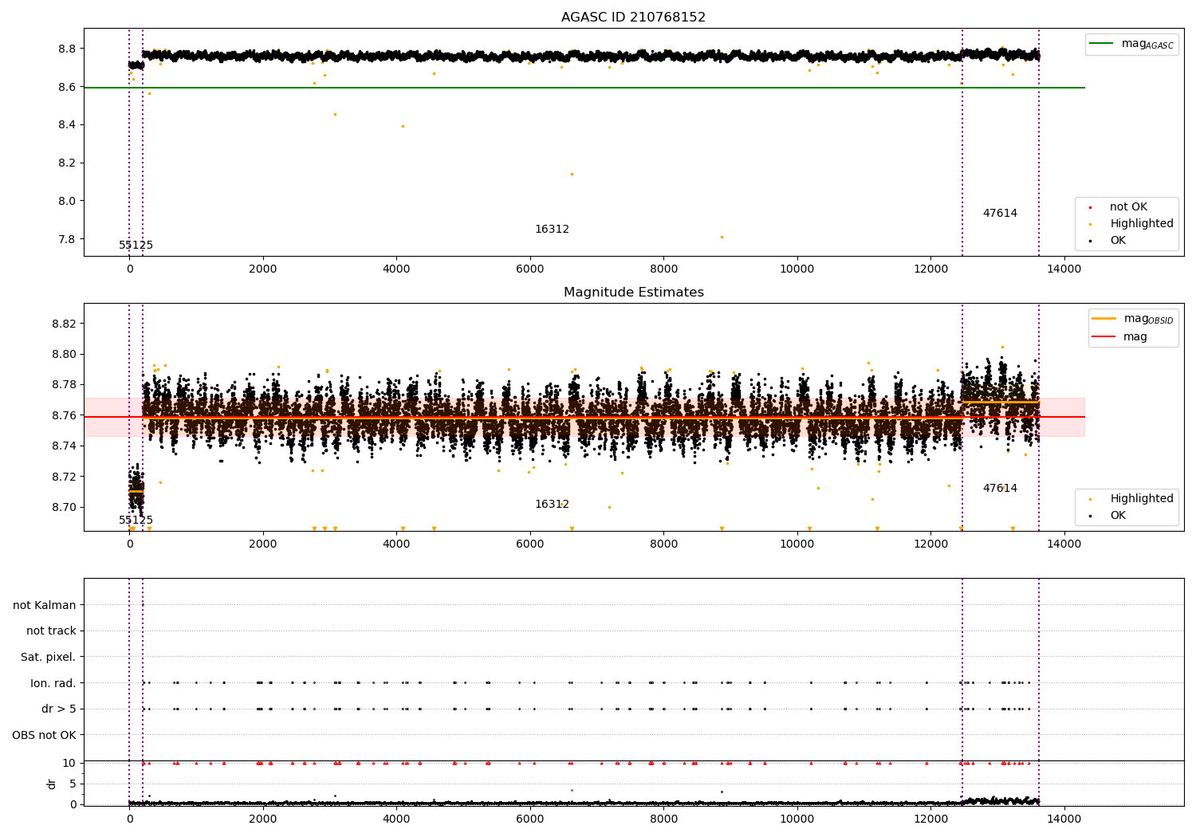Click the outlier point near magnitude 8.14 in top plot
The width and height of the screenshot is (1196, 837).
(572, 174)
